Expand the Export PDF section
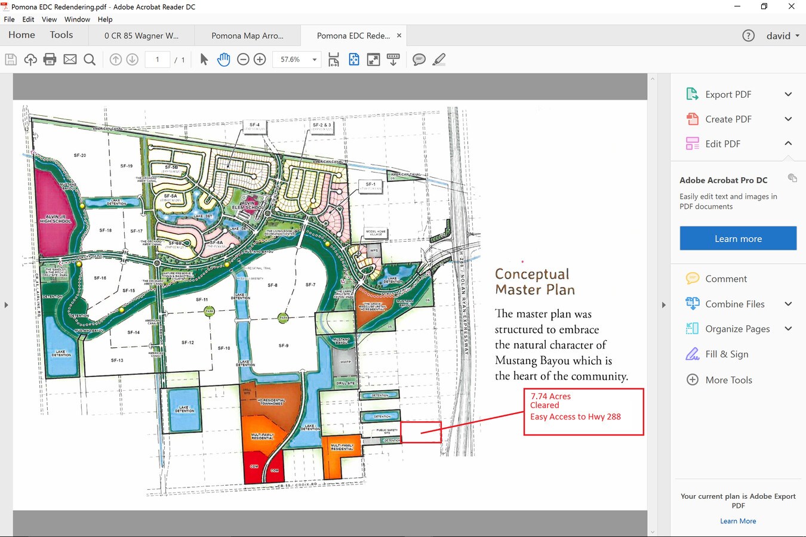Screen dimensions: 806x537 (788, 94)
